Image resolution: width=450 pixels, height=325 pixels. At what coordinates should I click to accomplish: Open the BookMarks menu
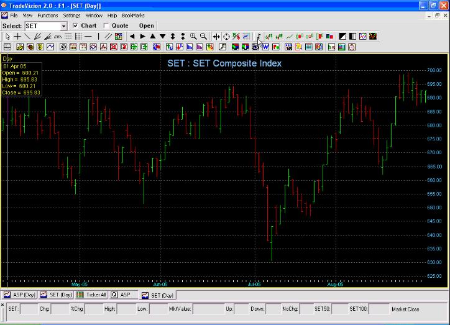tap(133, 16)
